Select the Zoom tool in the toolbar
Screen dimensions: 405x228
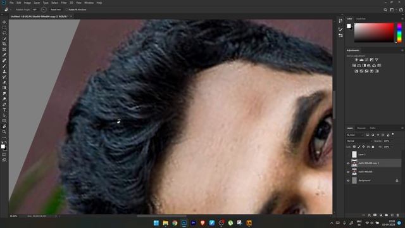click(x=4, y=132)
